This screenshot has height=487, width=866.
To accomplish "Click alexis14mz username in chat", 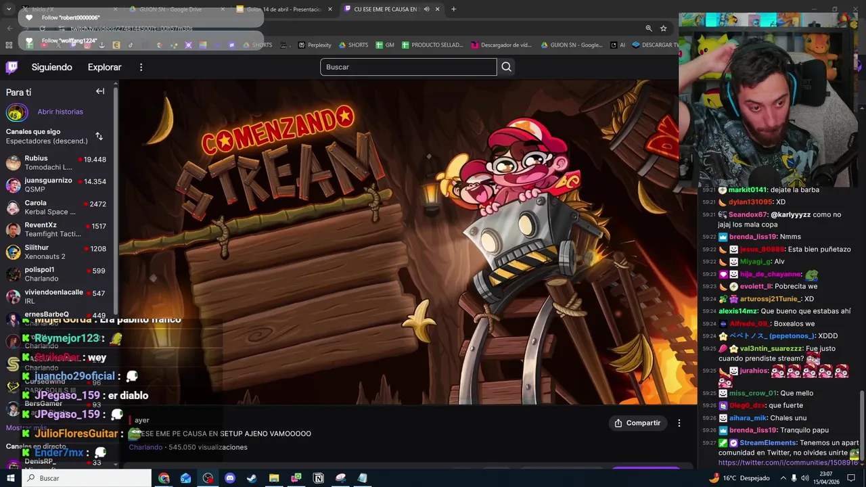I will pos(737,311).
